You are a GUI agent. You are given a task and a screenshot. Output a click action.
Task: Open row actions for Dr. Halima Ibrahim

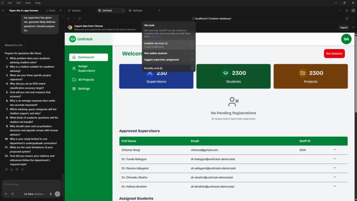tap(335, 186)
